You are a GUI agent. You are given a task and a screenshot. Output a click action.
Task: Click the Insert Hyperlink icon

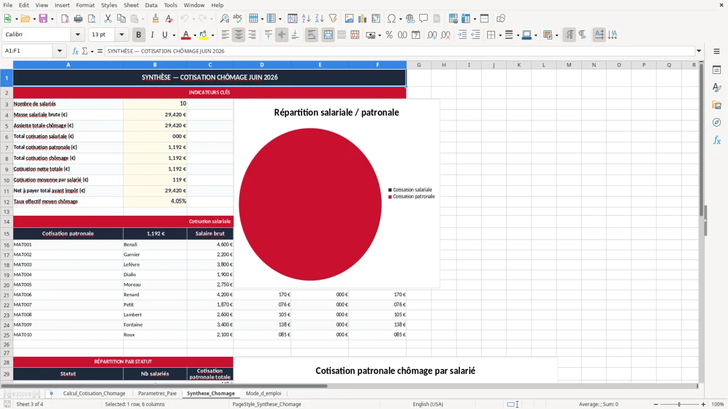[410, 19]
